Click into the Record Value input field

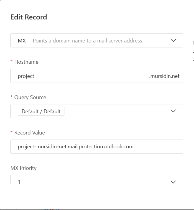97,147
